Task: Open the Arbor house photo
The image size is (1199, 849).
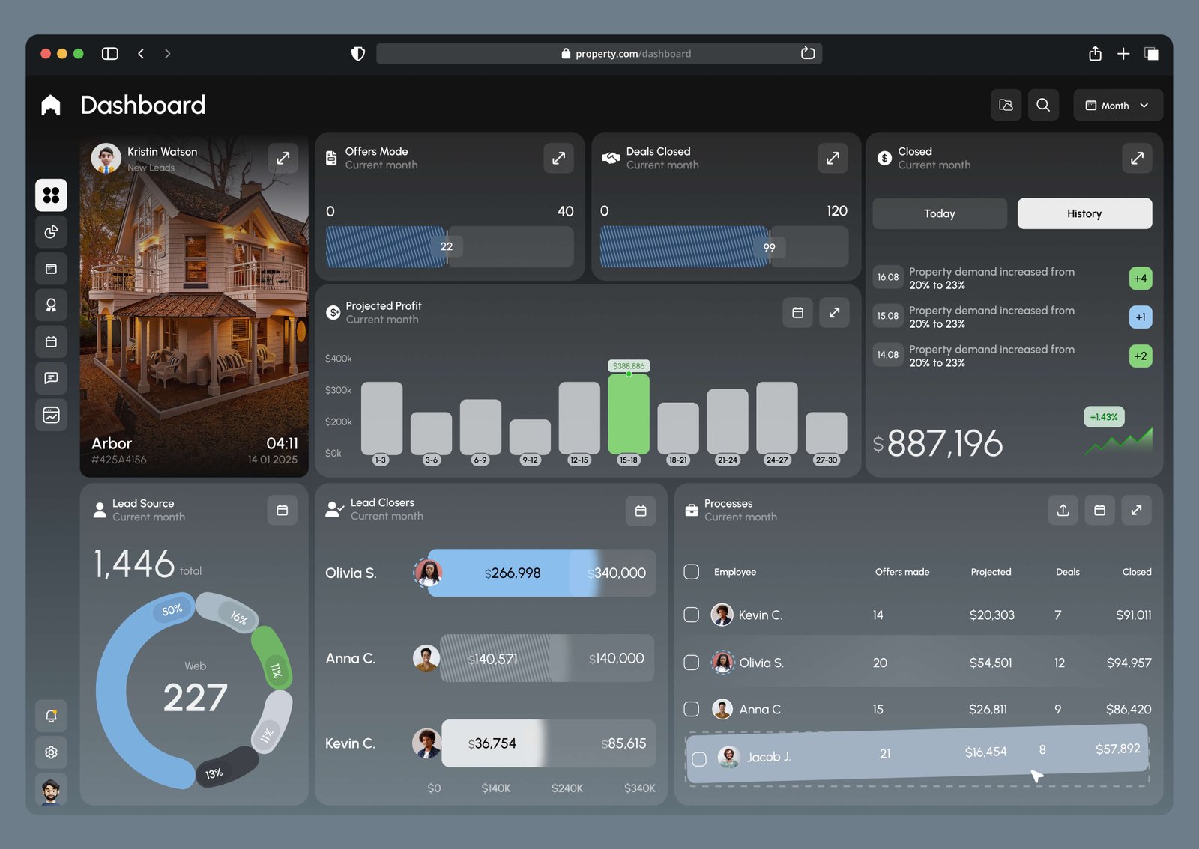Action: tap(194, 307)
